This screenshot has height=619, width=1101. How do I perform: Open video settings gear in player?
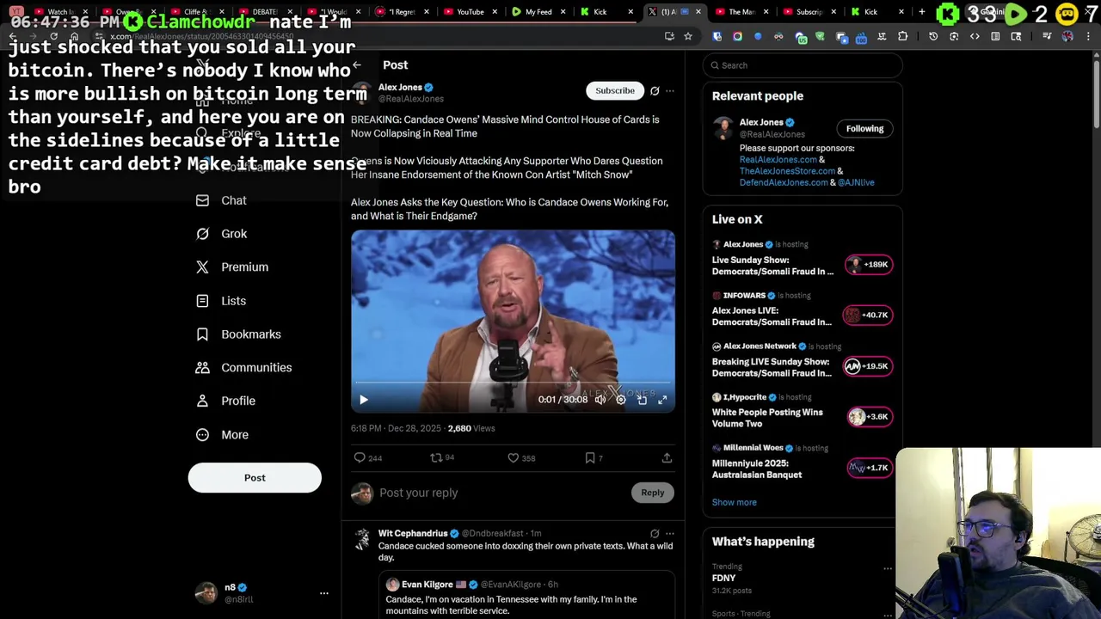[620, 400]
